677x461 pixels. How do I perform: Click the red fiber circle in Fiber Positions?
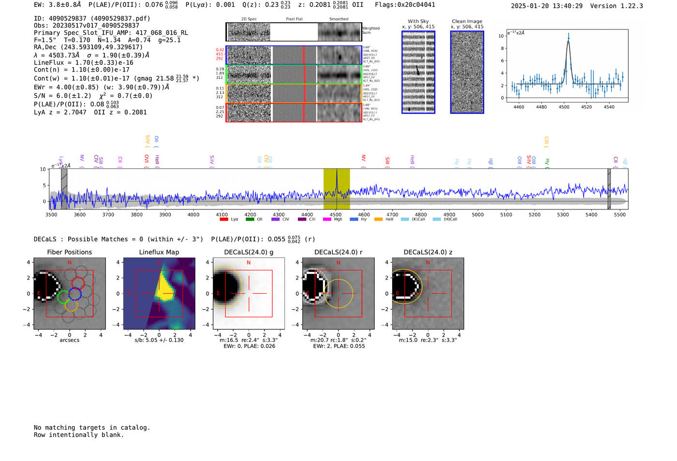click(x=78, y=283)
